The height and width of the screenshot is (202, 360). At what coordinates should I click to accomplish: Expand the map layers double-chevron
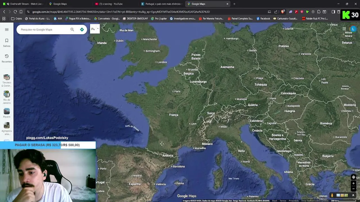[353, 195]
